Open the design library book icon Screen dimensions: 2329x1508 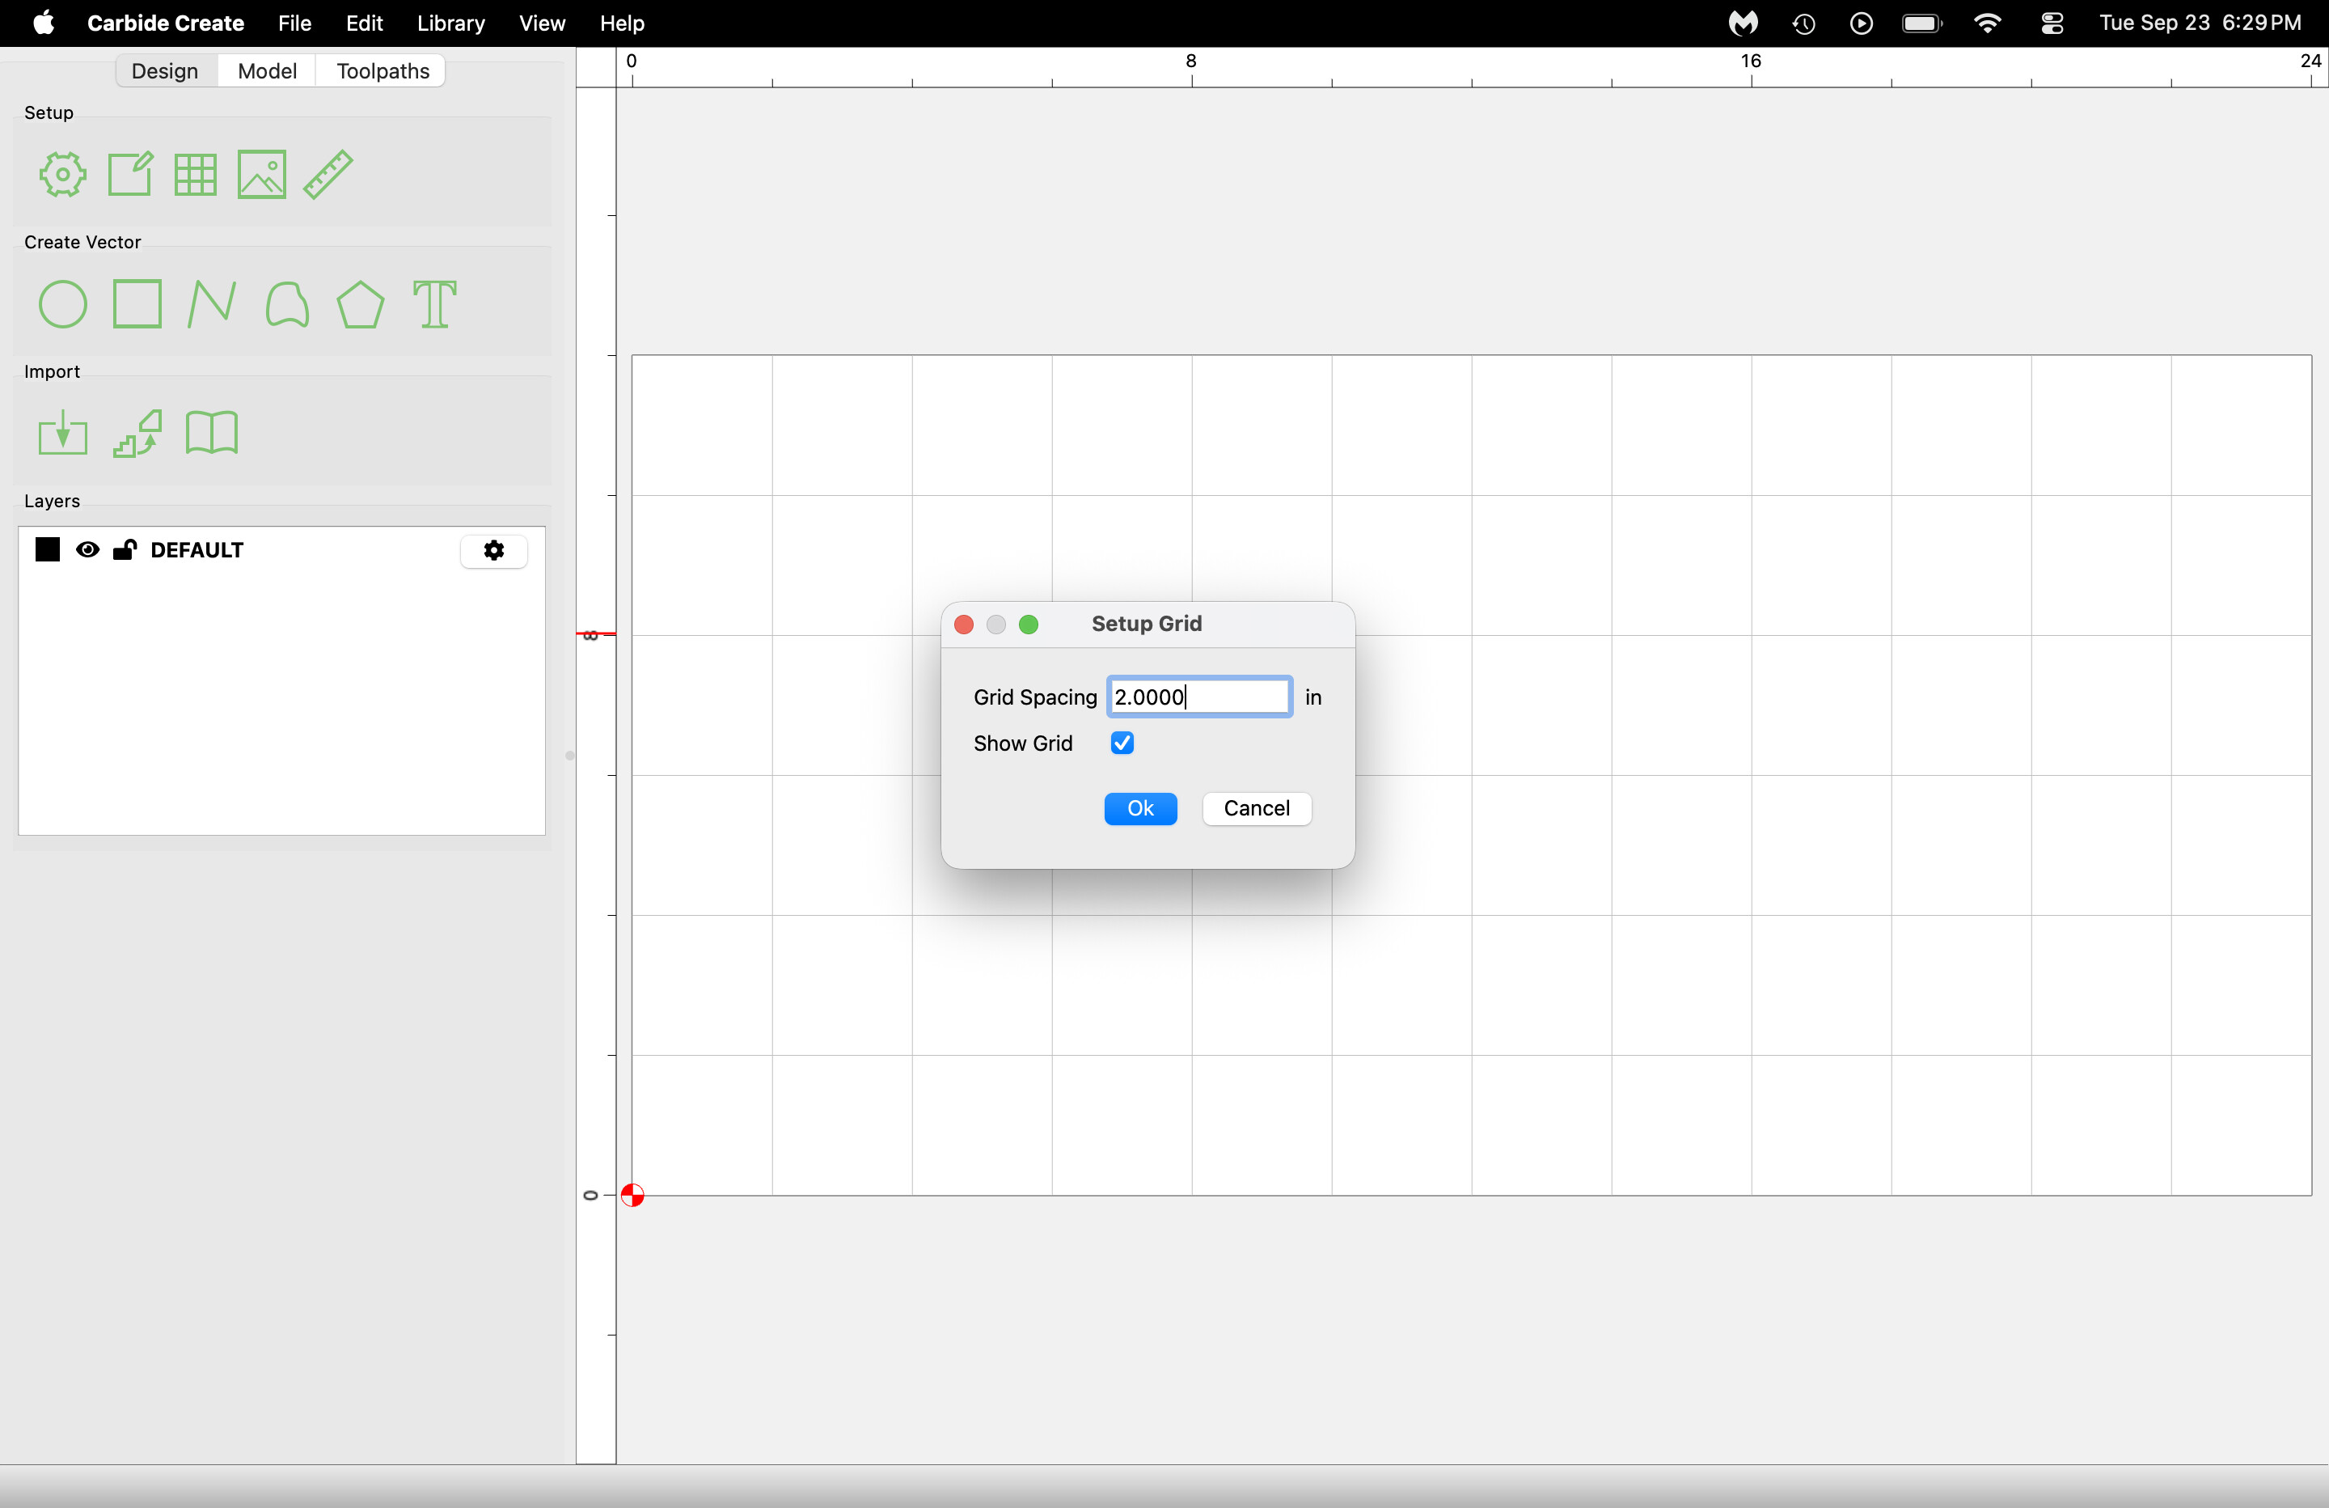point(211,434)
